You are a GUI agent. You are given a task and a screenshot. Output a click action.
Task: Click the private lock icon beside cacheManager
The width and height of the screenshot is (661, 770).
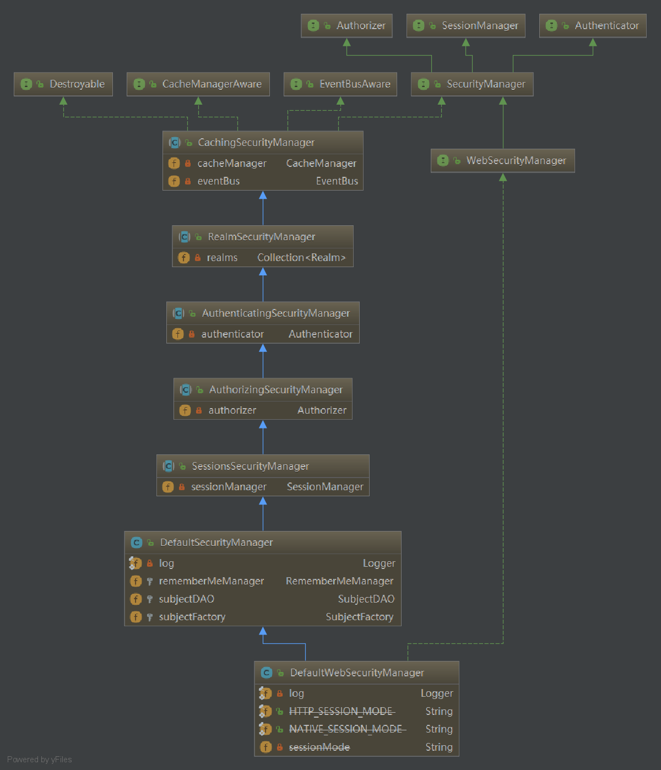click(188, 163)
